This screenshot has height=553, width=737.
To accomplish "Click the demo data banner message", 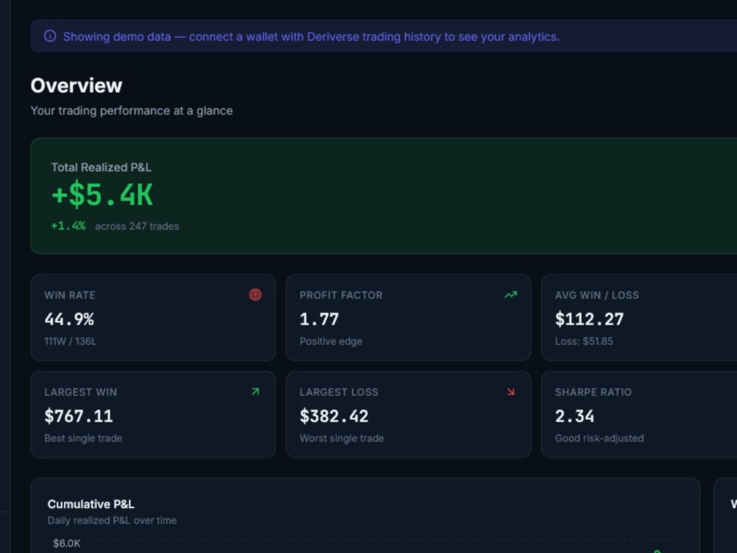I will (311, 37).
